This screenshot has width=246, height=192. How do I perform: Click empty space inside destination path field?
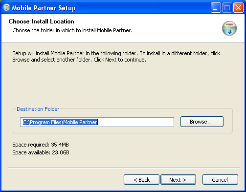coord(135,122)
